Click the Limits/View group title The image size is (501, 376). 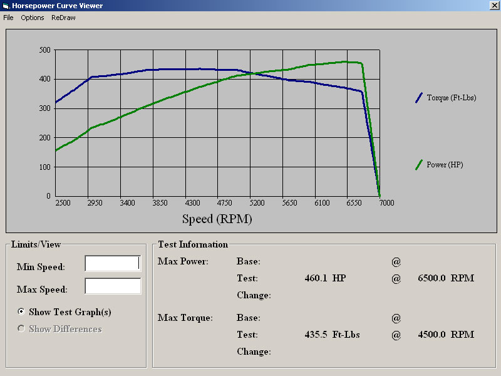click(36, 244)
